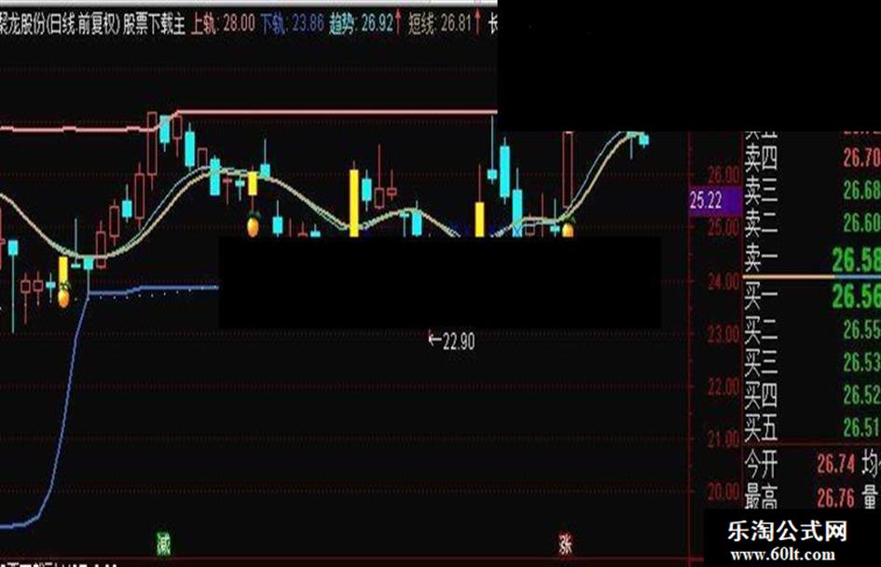
Task: Select the 买二 26.55 order row
Action: coord(812,331)
